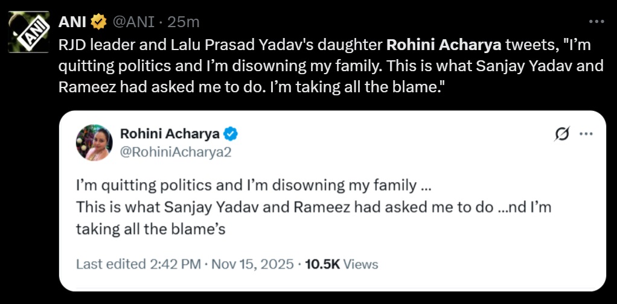The width and height of the screenshot is (617, 304).
Task: Open the 10.5K Views count
Action: tap(322, 264)
